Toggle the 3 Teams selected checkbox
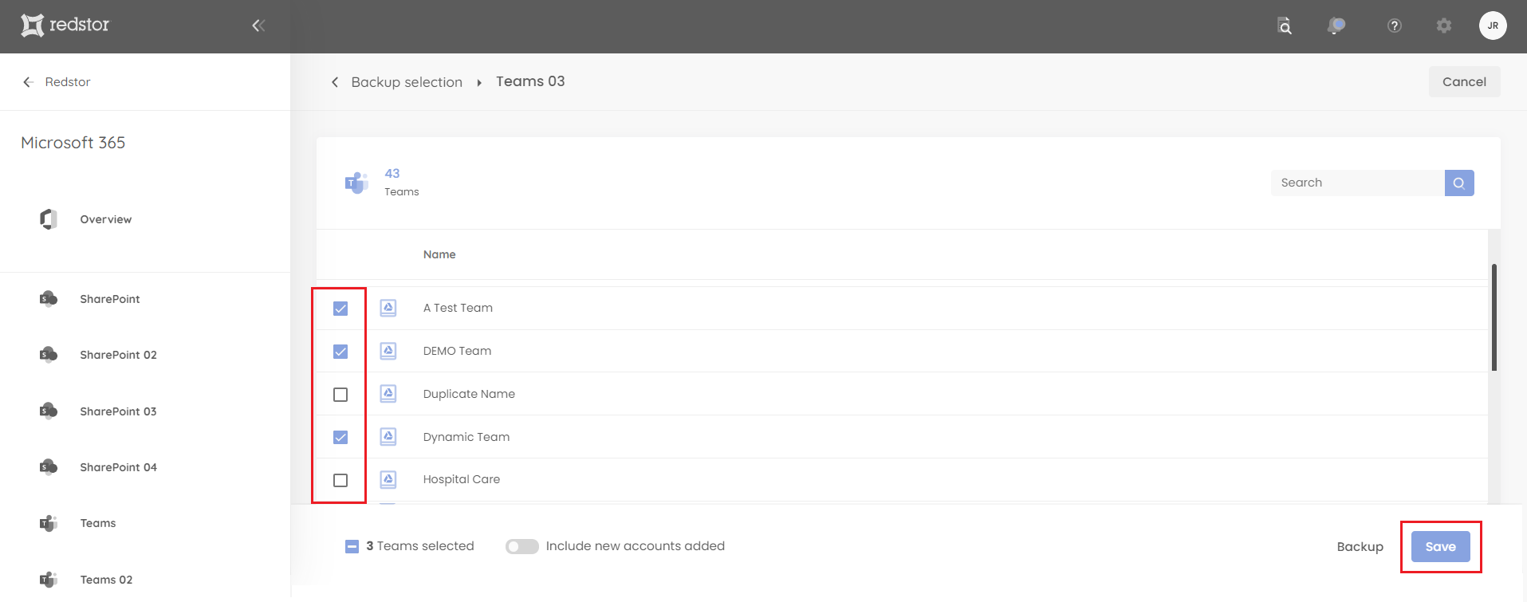1527x602 pixels. [352, 546]
